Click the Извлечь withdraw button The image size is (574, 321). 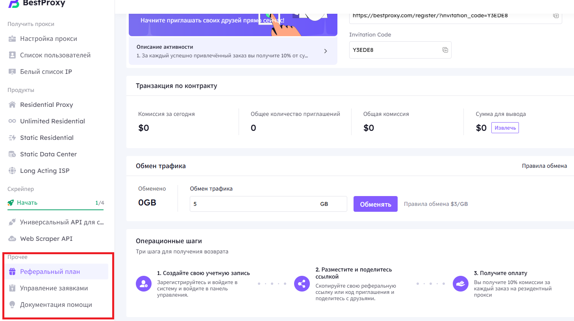click(505, 128)
